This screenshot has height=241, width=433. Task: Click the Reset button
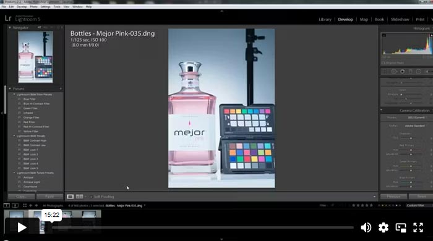tap(421, 197)
